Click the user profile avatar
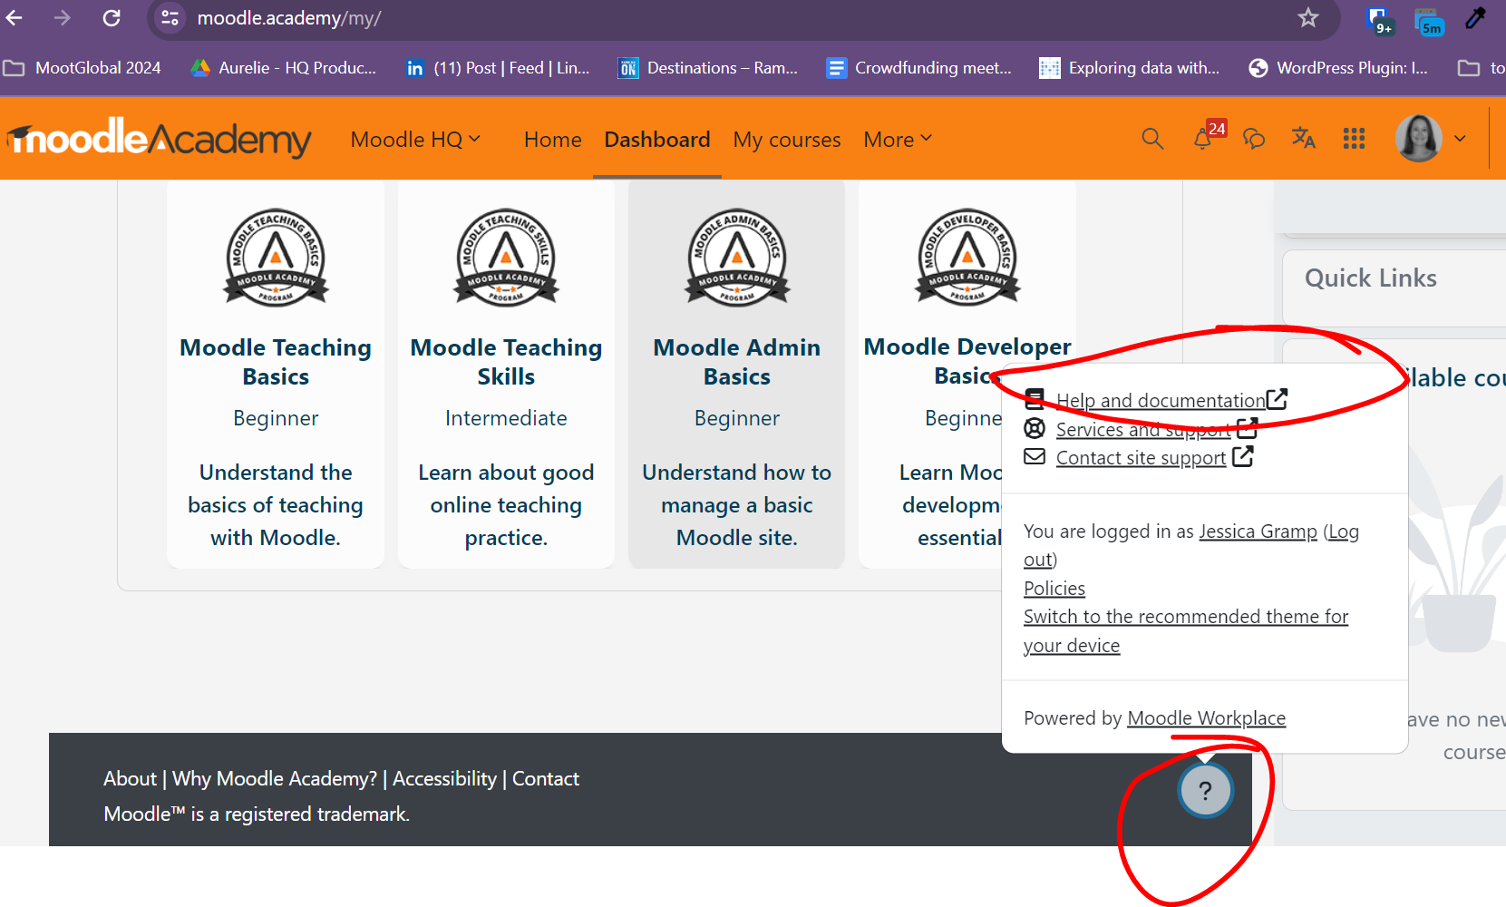This screenshot has height=907, width=1506. tap(1419, 139)
